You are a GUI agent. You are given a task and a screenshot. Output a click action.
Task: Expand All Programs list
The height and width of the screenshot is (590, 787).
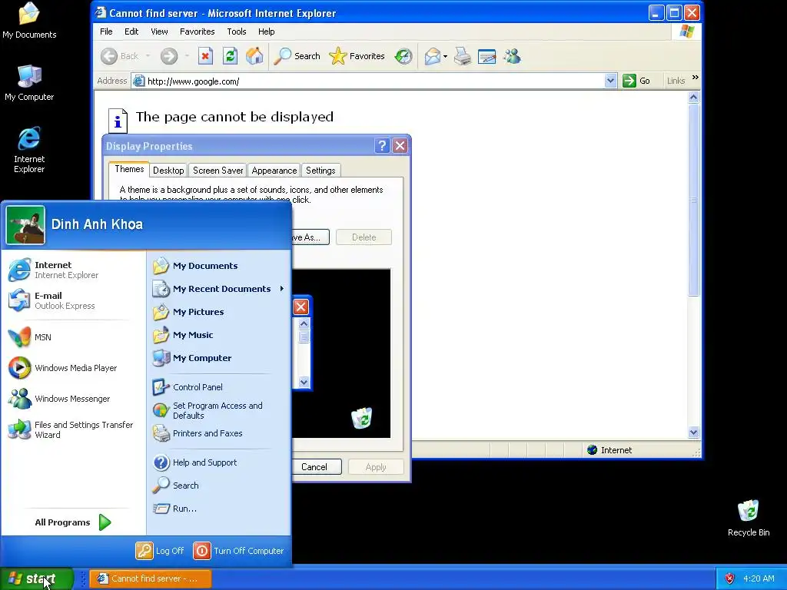[73, 522]
